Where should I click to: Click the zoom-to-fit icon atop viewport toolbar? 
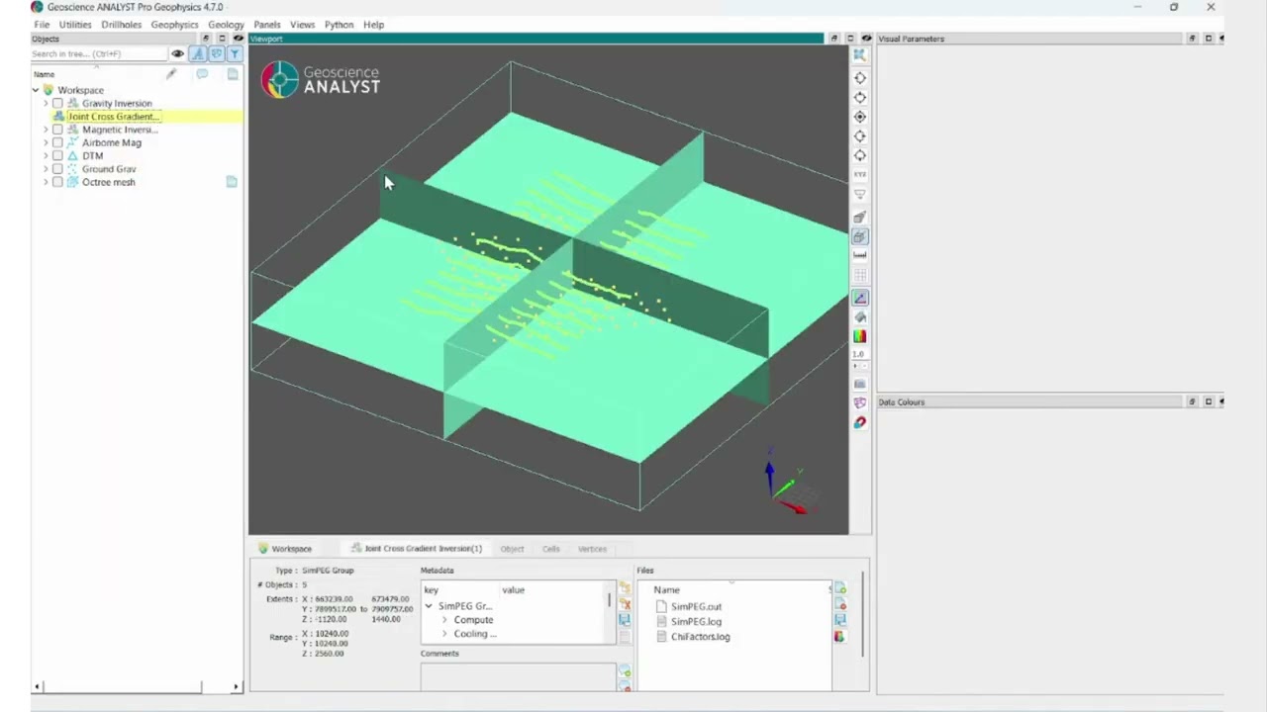[859, 55]
